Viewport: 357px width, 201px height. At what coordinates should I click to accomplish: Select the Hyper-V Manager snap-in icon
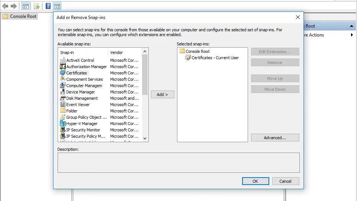click(x=62, y=124)
